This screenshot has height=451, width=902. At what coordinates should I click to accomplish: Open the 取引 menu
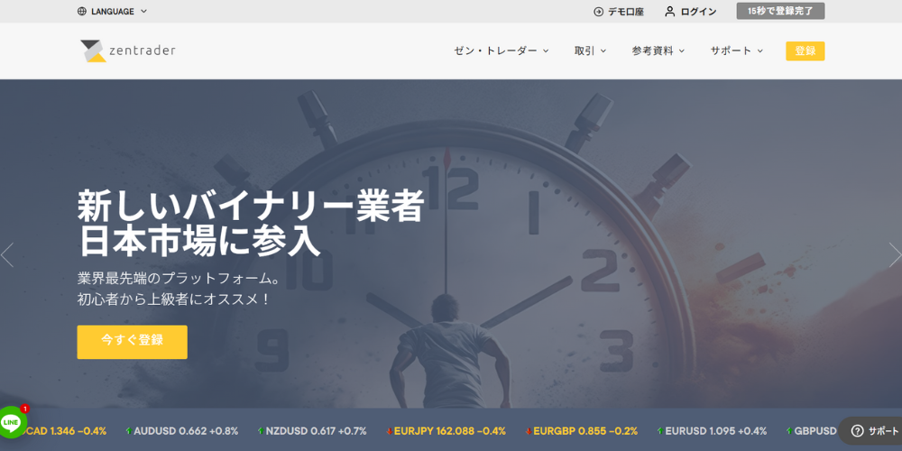(584, 51)
